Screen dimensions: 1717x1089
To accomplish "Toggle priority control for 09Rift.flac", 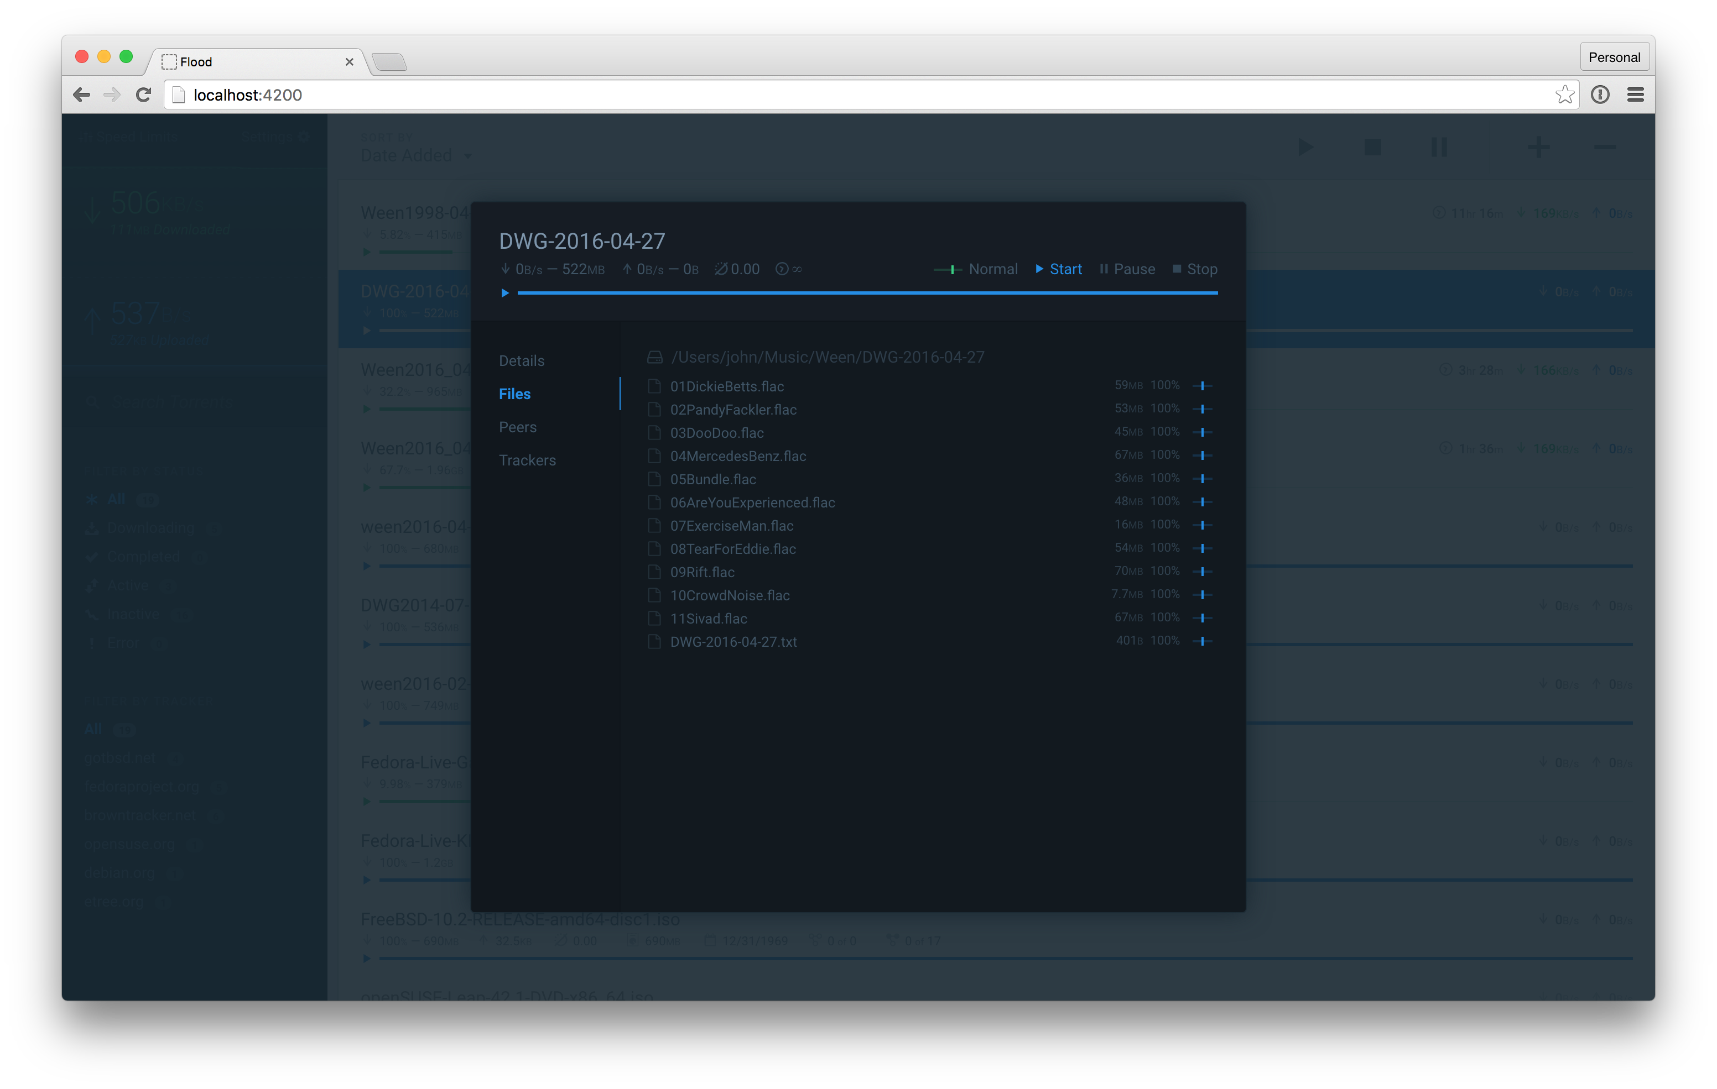I will point(1202,572).
